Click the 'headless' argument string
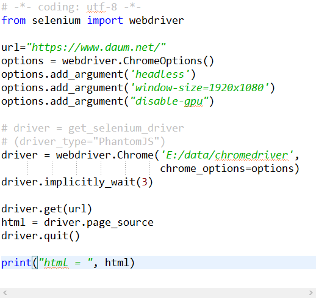The width and height of the screenshot is (316, 298). (x=160, y=74)
